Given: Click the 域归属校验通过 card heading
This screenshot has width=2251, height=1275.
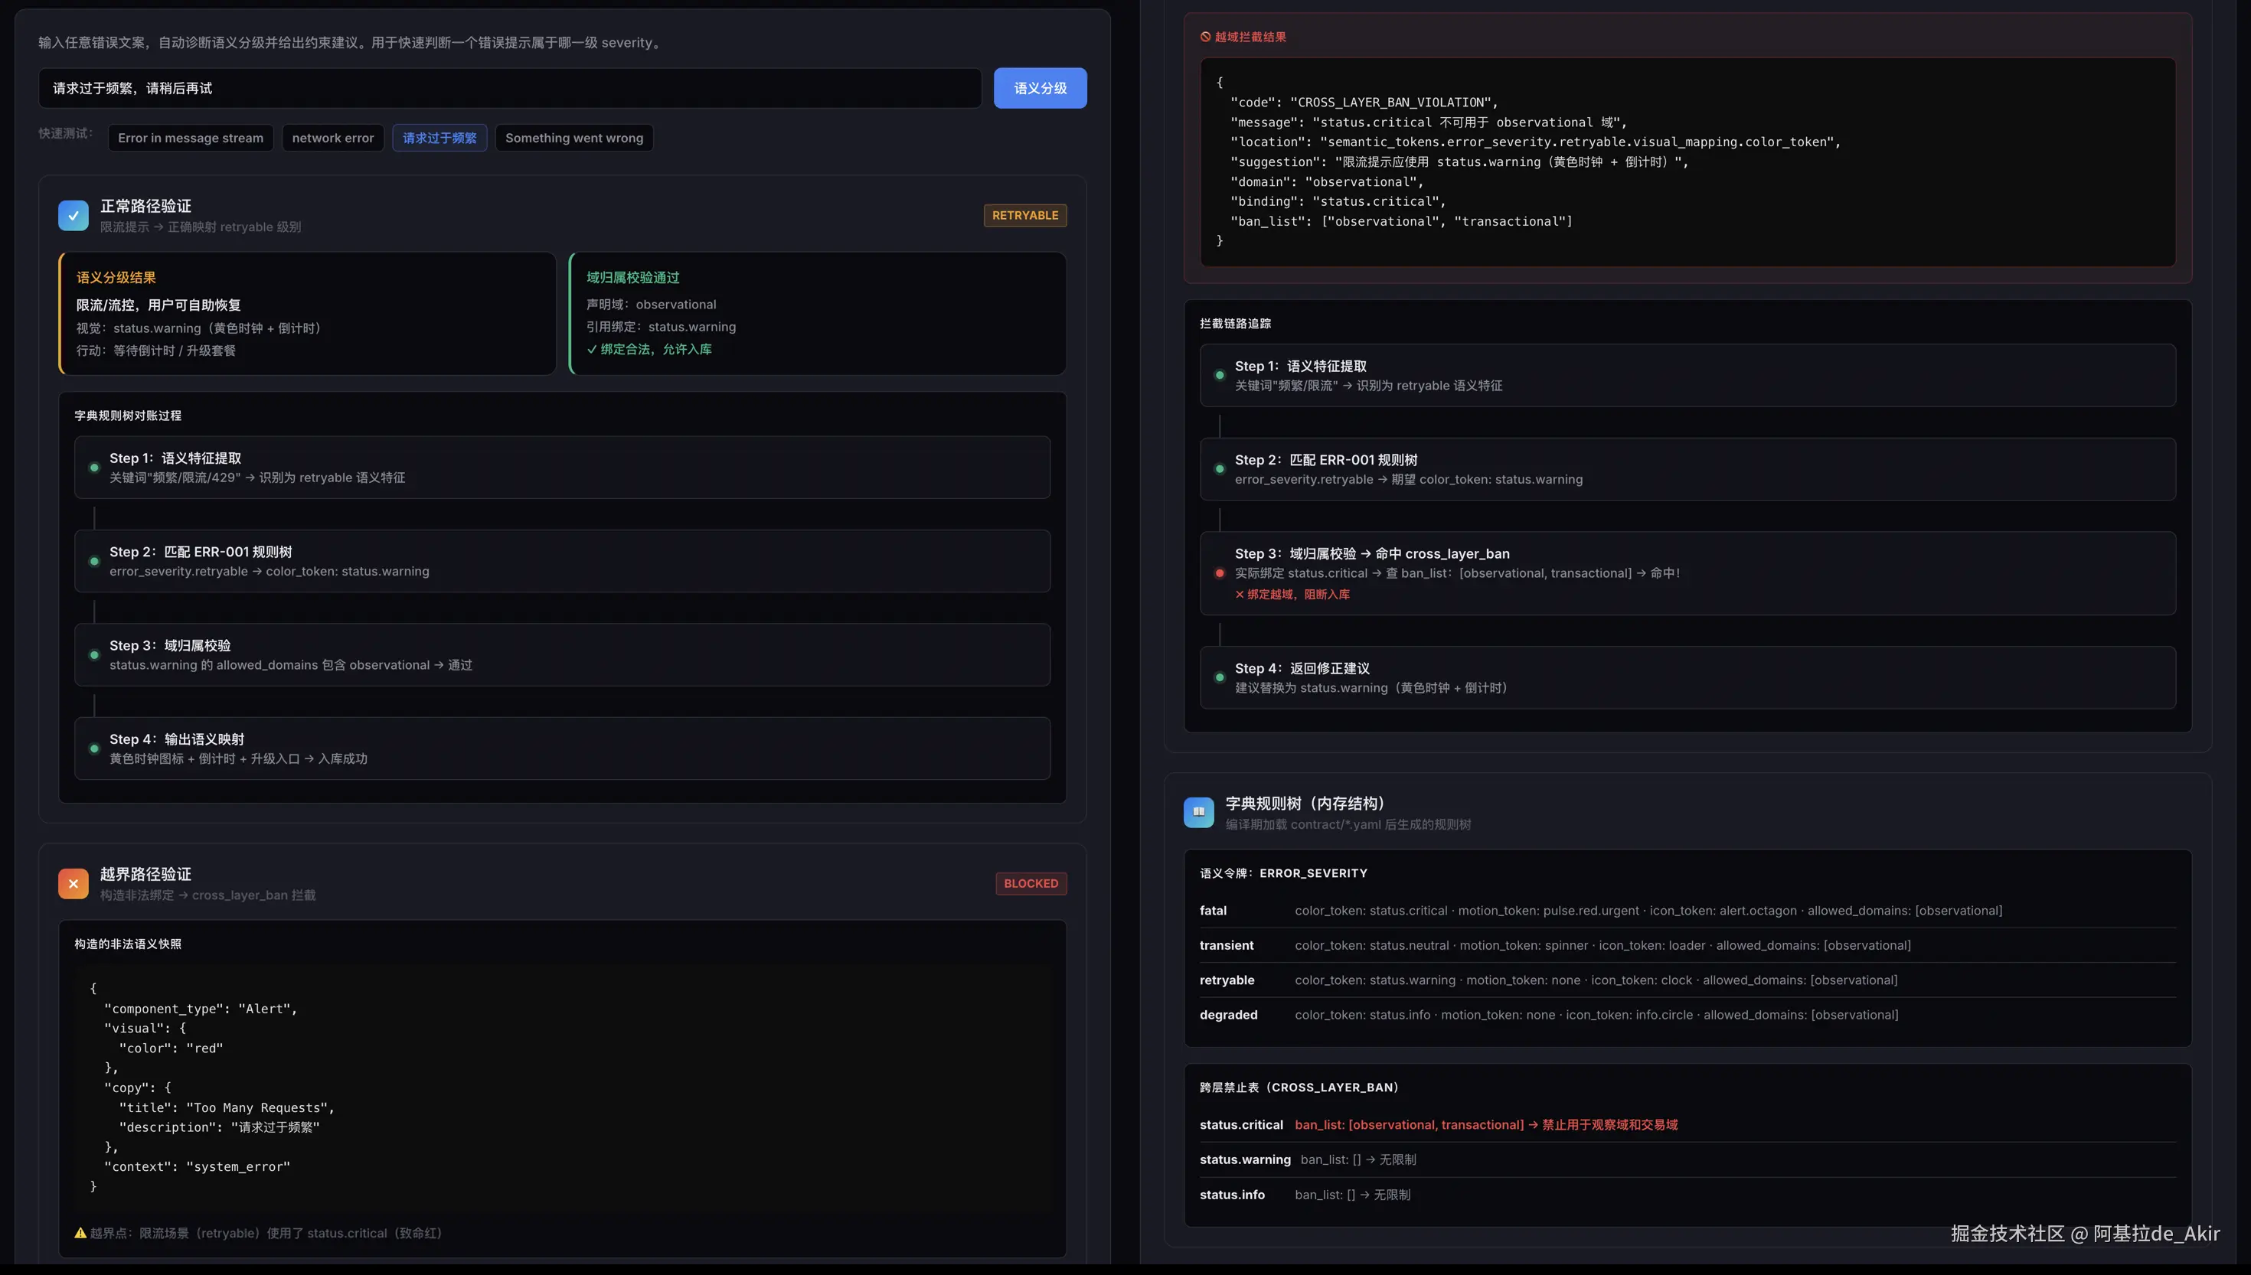Looking at the screenshot, I should click(633, 278).
